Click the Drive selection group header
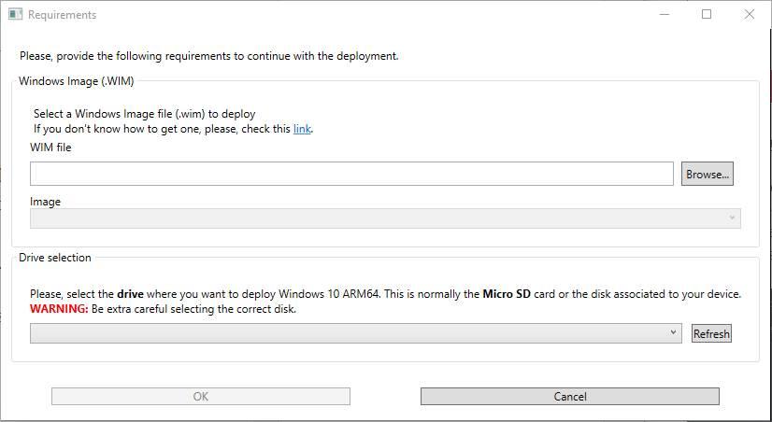This screenshot has height=422, width=772. (54, 258)
